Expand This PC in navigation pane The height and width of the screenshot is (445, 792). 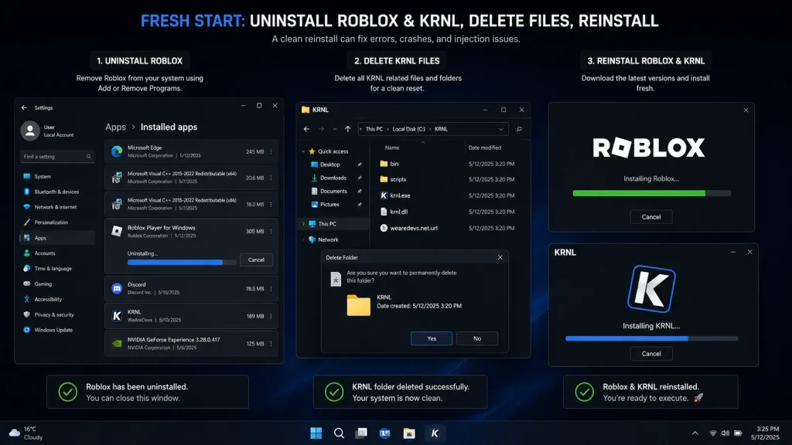tap(303, 223)
